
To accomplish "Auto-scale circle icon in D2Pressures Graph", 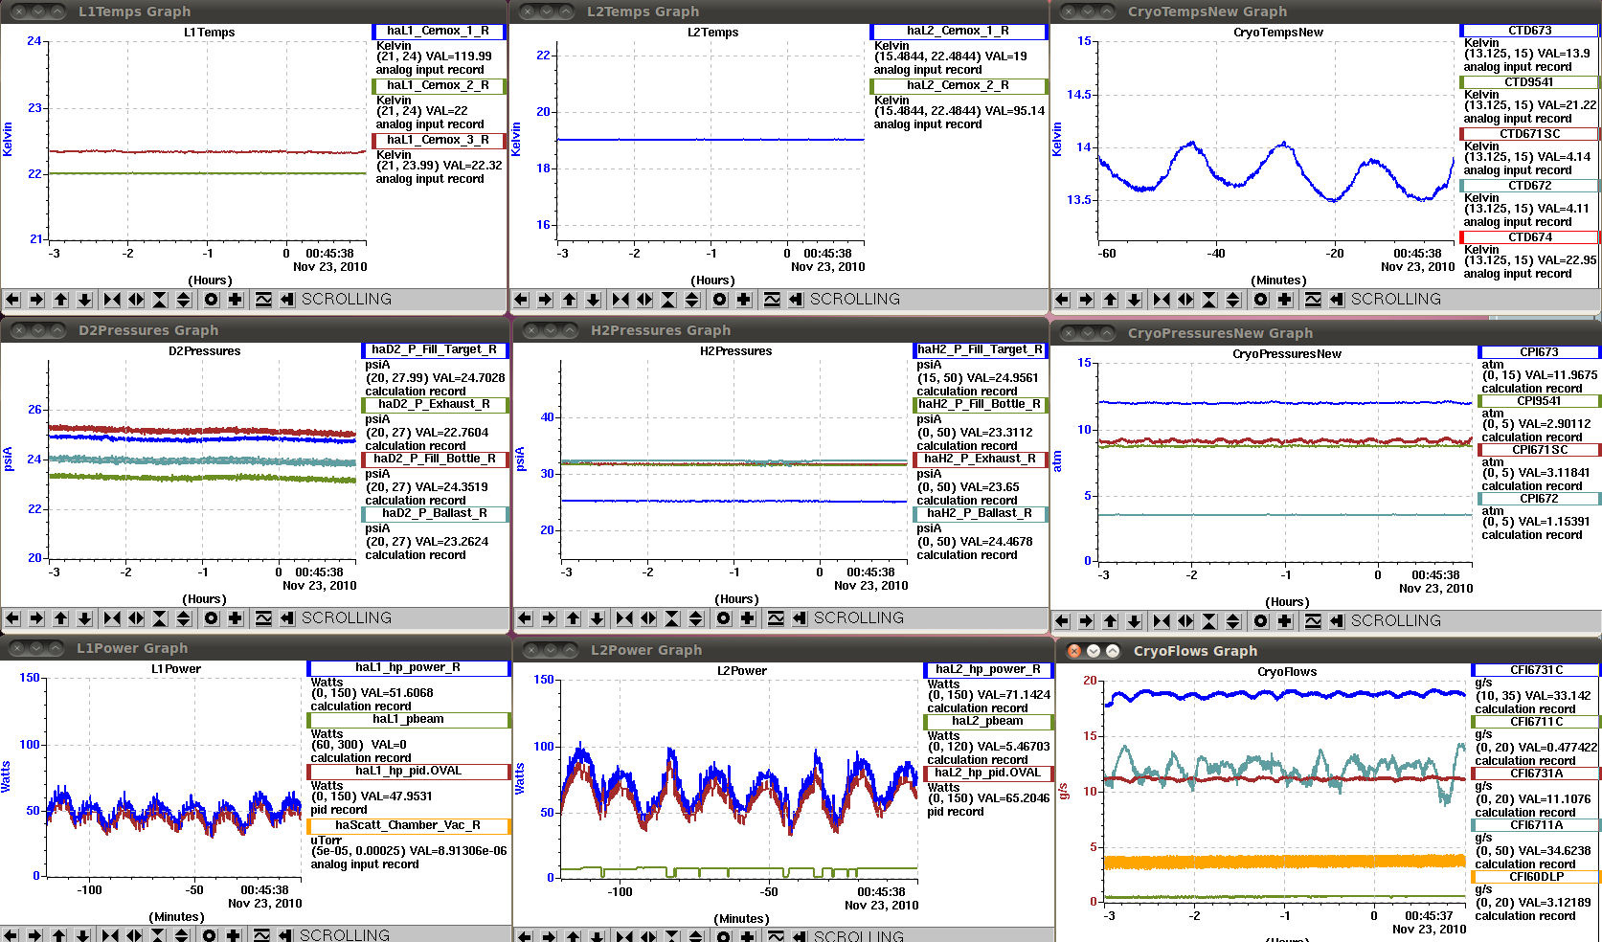I will click(212, 618).
